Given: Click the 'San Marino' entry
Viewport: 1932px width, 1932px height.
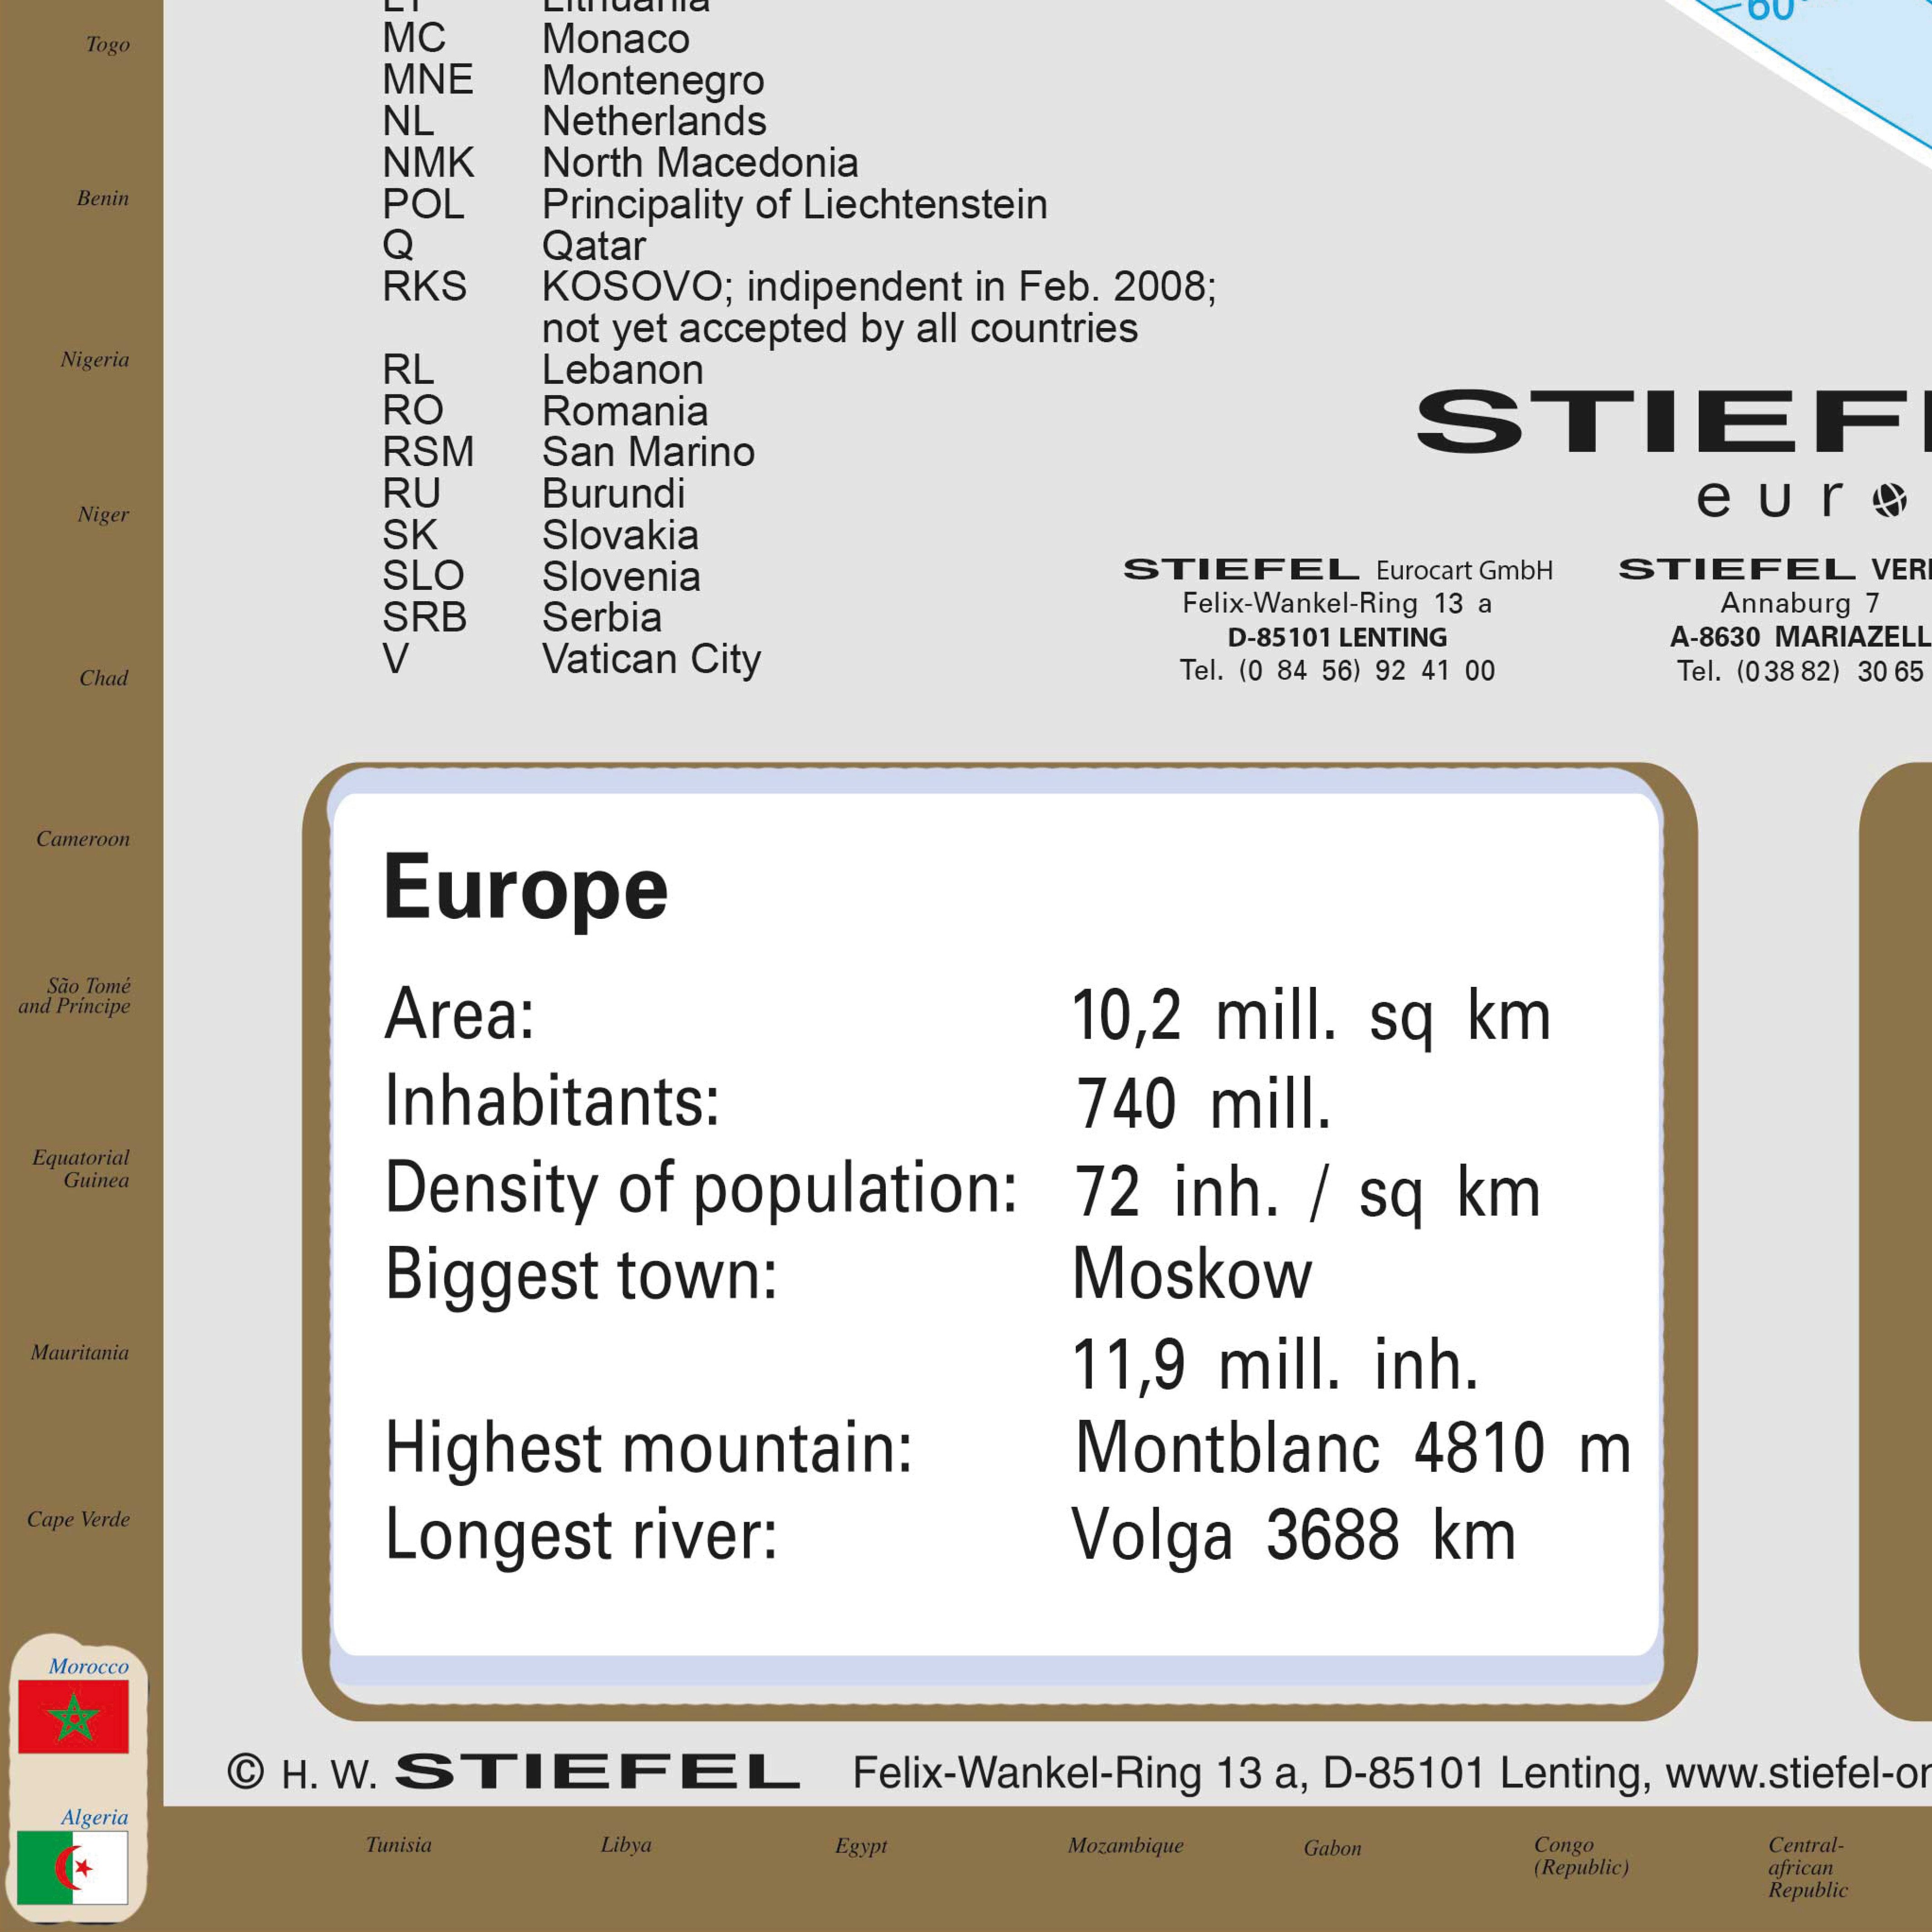Looking at the screenshot, I should pyautogui.click(x=648, y=452).
